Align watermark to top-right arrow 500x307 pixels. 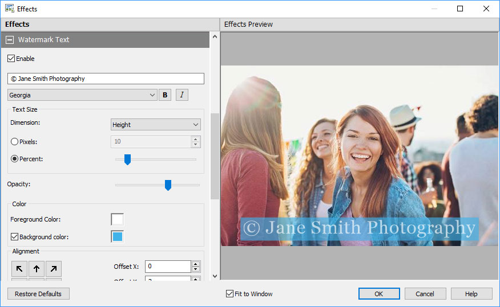tap(54, 269)
